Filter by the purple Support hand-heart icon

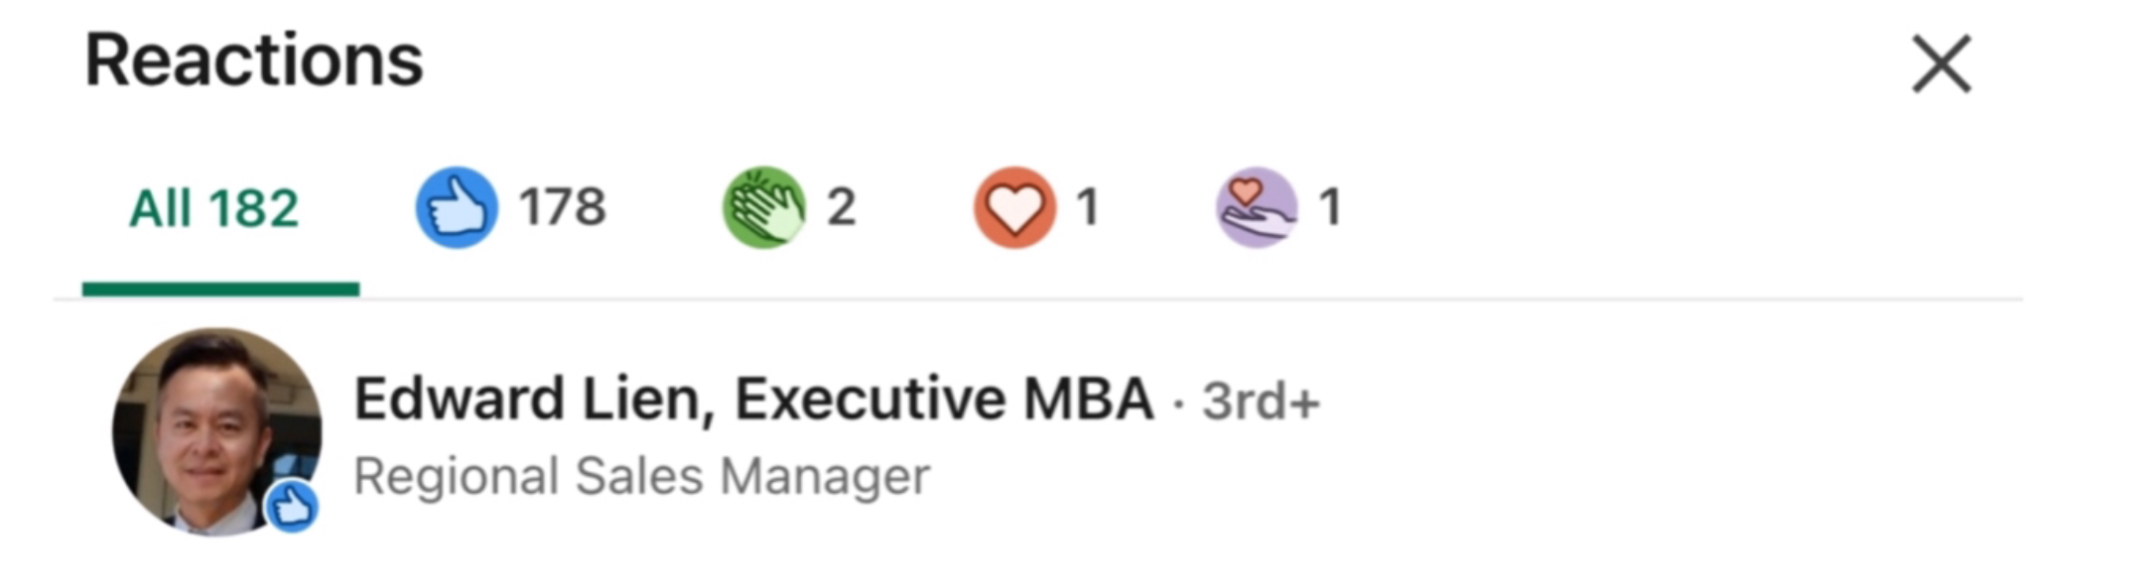(x=1257, y=207)
